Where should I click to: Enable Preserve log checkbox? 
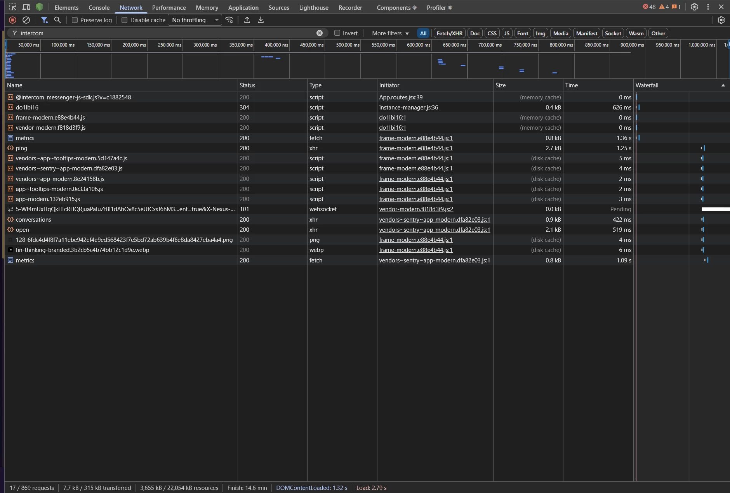pyautogui.click(x=75, y=20)
